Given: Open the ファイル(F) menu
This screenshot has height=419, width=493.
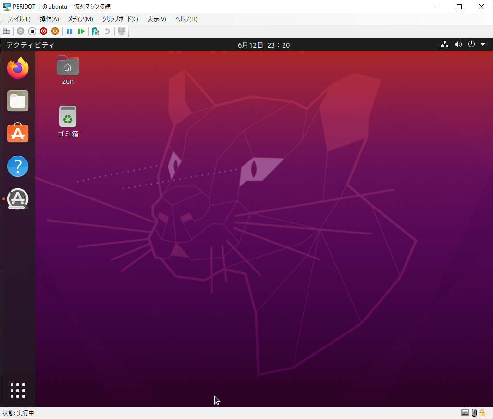Looking at the screenshot, I should 19,19.
